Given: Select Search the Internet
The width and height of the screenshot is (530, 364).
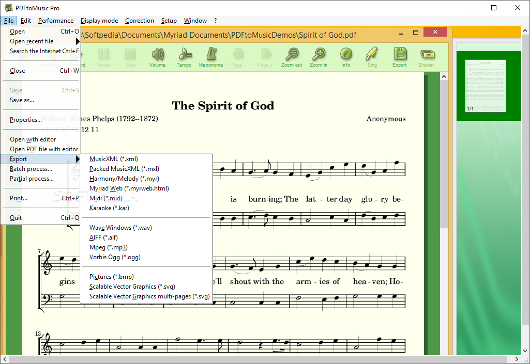Looking at the screenshot, I should [x=40, y=51].
